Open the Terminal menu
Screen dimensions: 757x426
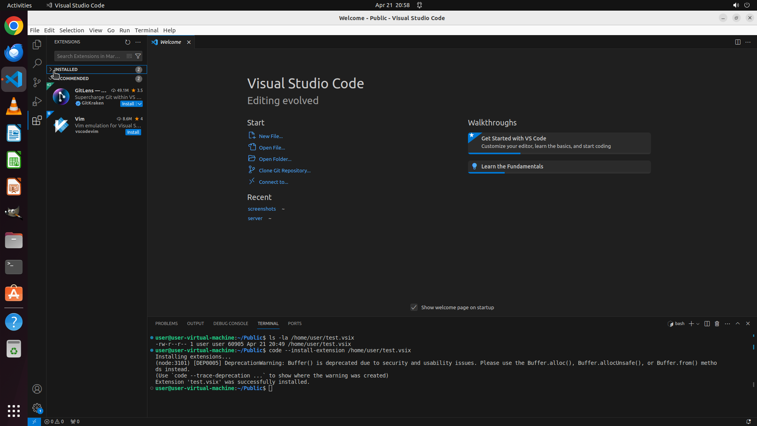click(146, 30)
